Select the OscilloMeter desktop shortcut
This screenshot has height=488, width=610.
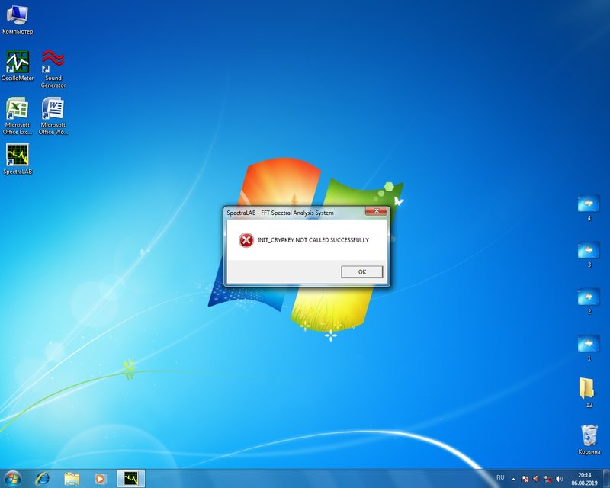click(x=18, y=66)
